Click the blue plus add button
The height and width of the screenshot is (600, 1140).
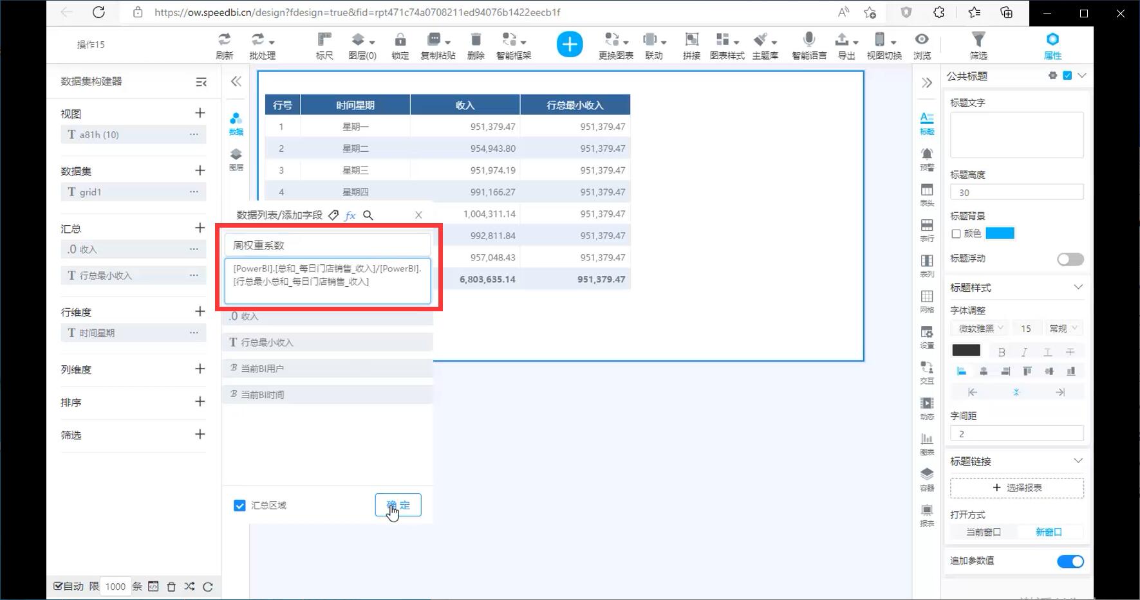click(x=569, y=44)
